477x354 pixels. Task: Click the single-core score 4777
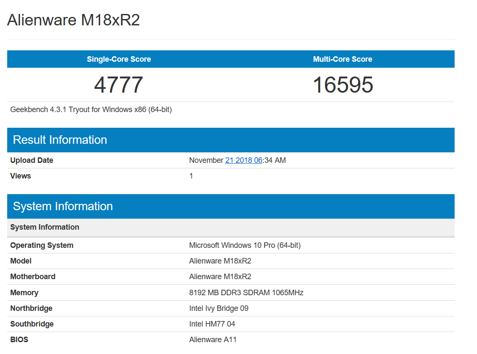[x=119, y=85]
